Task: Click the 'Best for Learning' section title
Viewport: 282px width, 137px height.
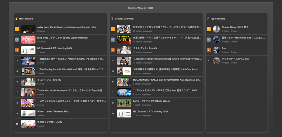Action: click(124, 19)
